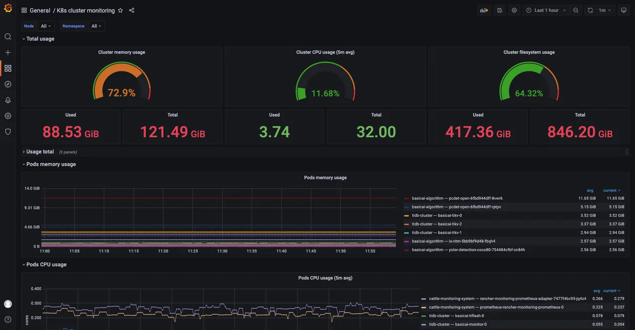The width and height of the screenshot is (635, 330).
Task: Click the zoom out time range button
Action: coord(575,10)
